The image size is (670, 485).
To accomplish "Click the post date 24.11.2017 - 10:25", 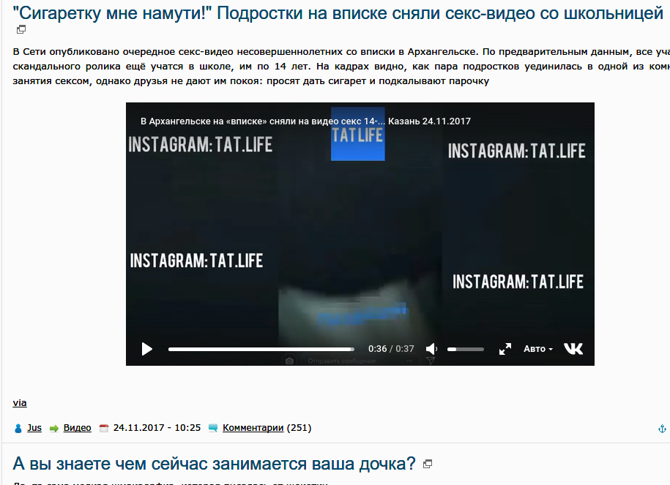I will click(x=157, y=428).
